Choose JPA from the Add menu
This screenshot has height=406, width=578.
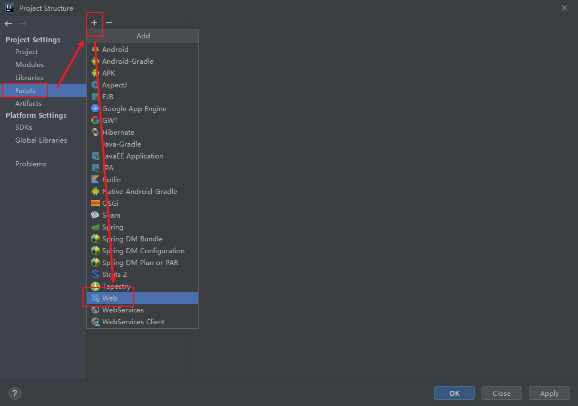point(143,167)
